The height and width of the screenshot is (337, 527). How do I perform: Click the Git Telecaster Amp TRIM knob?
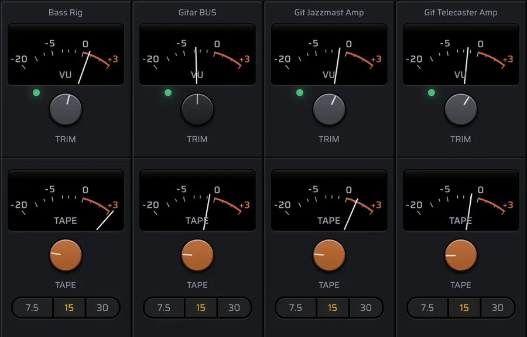[x=461, y=110]
